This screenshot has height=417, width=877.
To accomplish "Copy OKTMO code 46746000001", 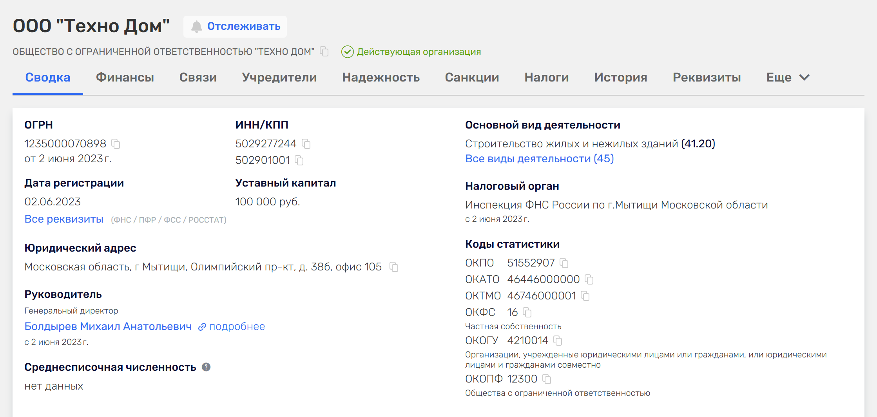I will point(585,296).
